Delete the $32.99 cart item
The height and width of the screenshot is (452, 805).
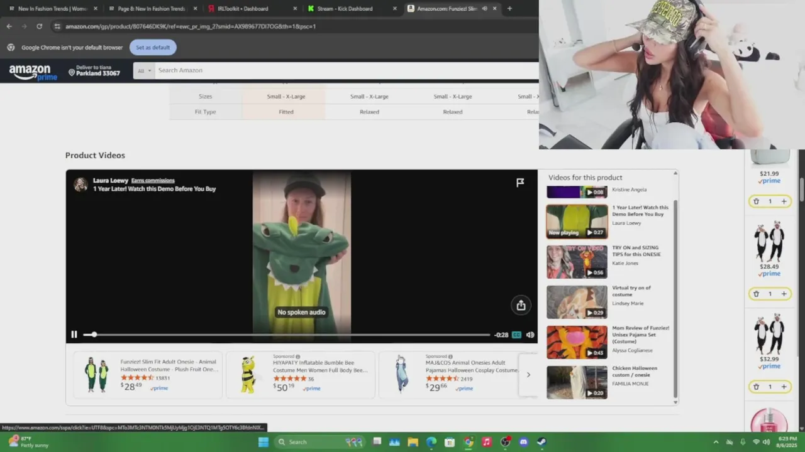coord(756,387)
